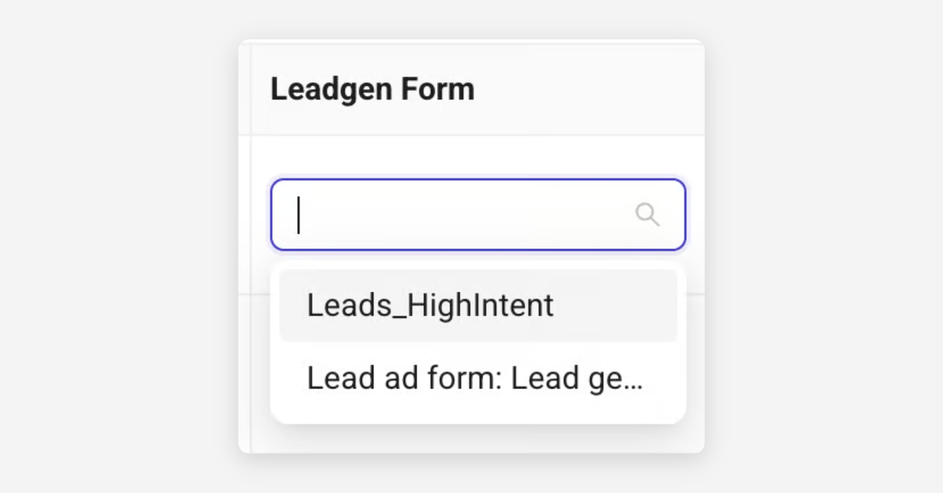
Task: Select the form starting with "Lead ad form"
Action: (474, 378)
